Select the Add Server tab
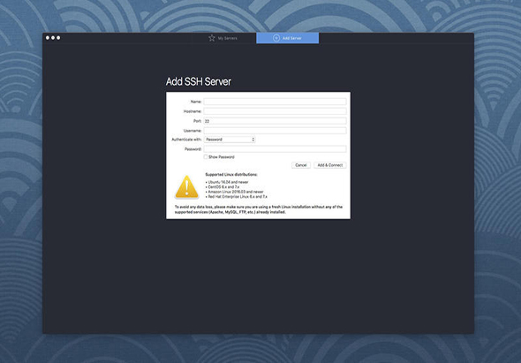This screenshot has height=363, width=521. coord(287,38)
